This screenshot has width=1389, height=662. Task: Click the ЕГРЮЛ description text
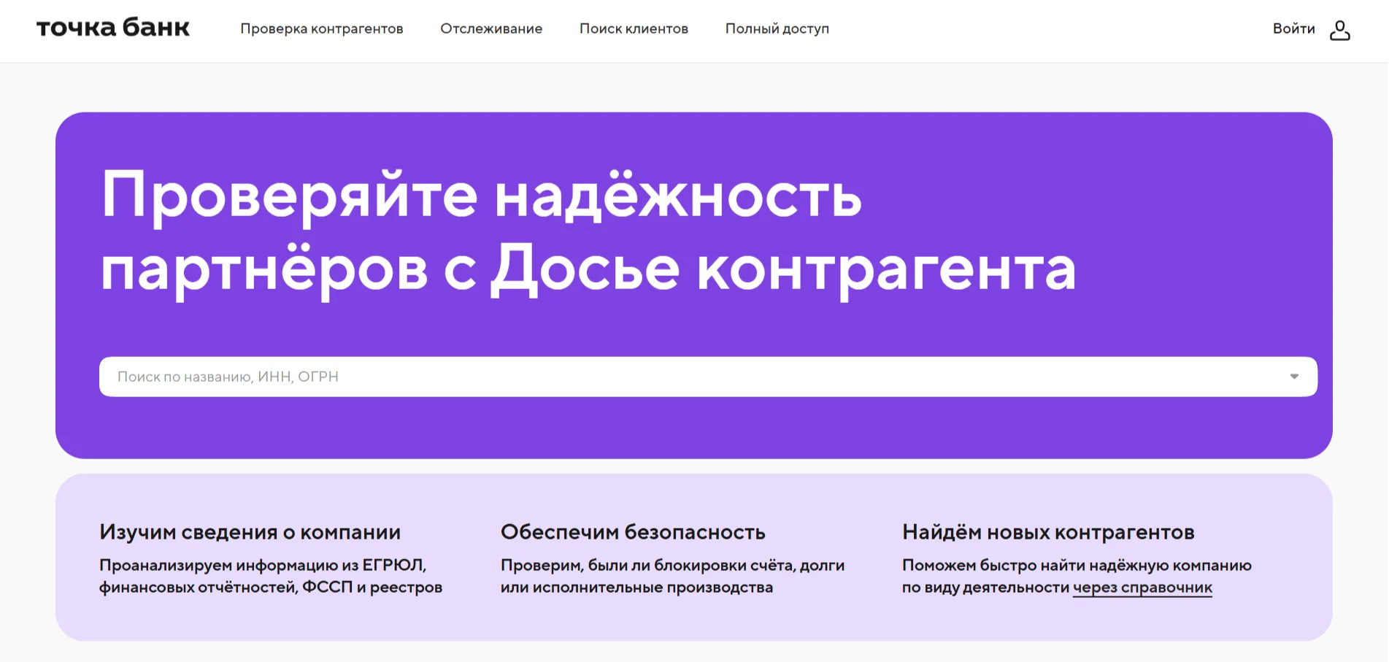(272, 575)
